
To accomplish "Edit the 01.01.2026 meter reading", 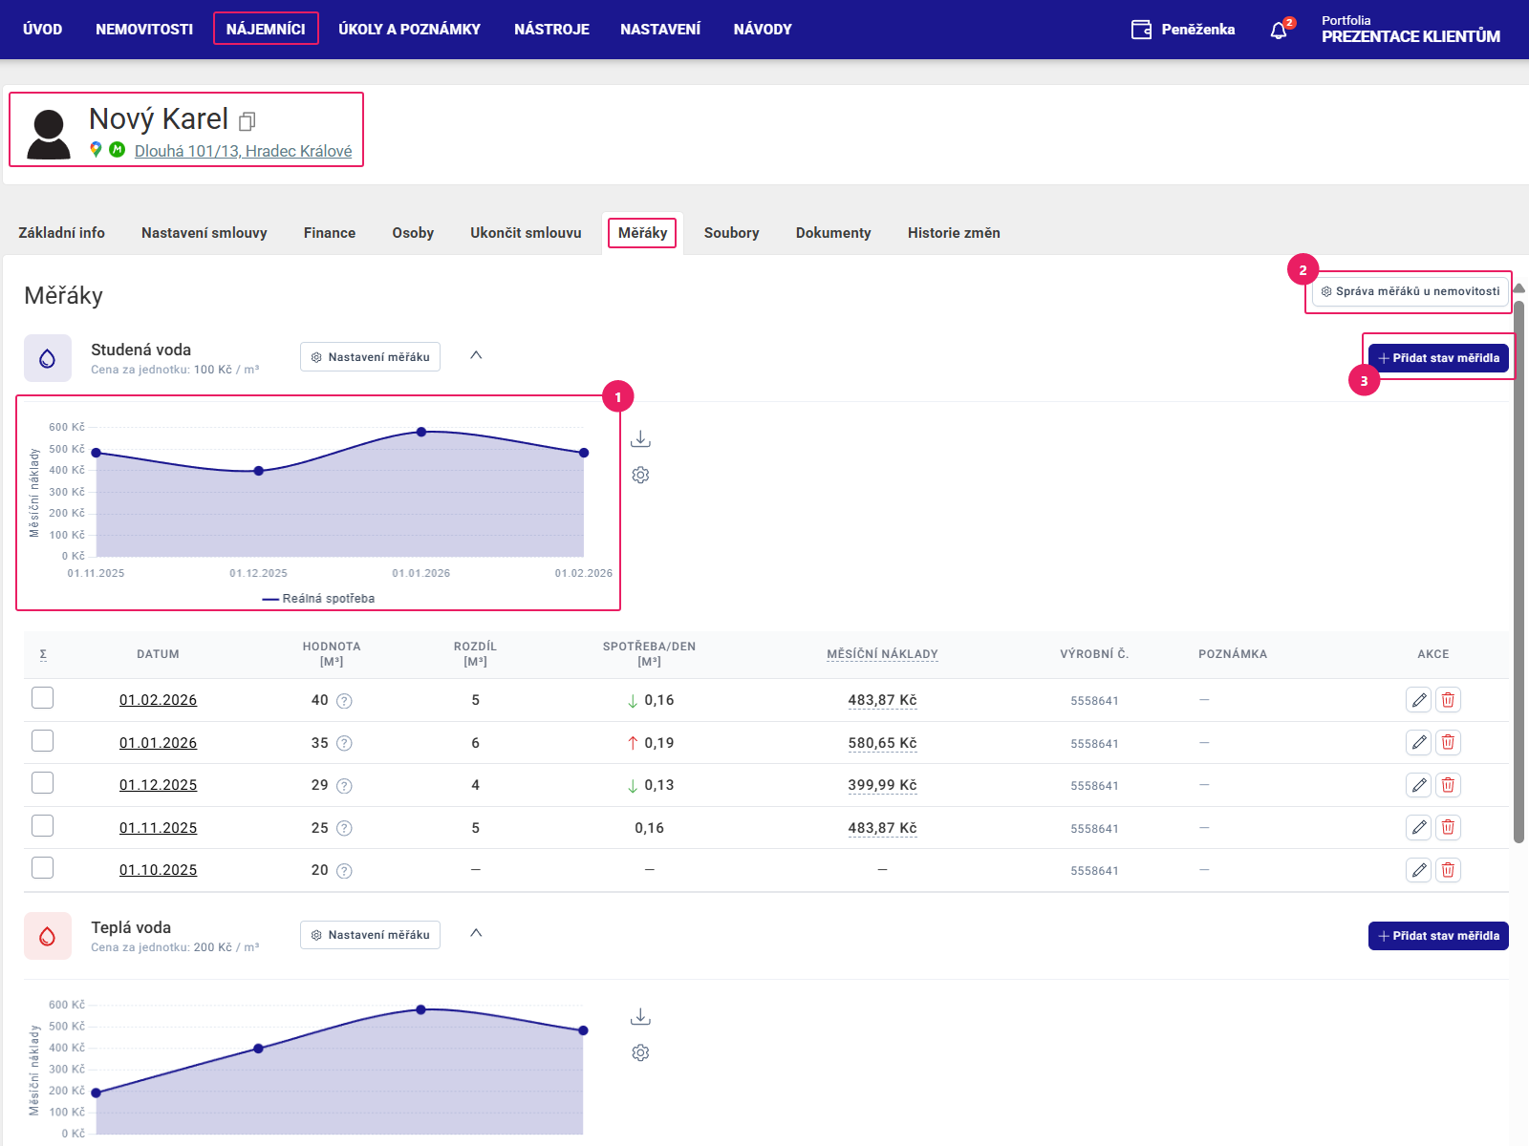I will (x=1419, y=742).
